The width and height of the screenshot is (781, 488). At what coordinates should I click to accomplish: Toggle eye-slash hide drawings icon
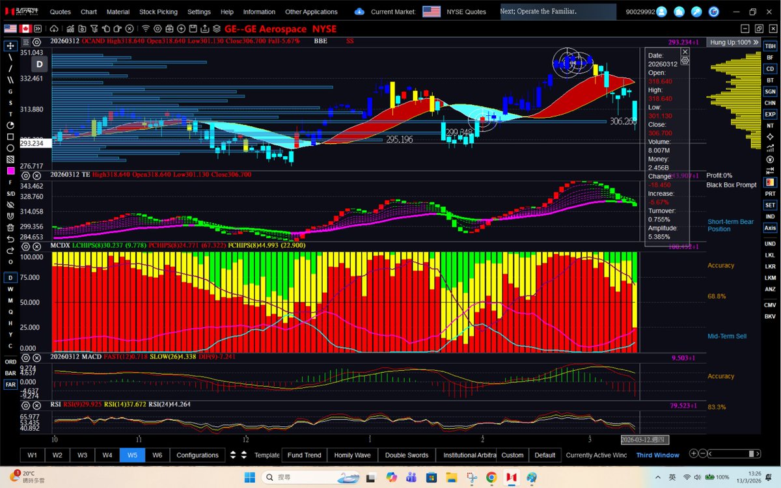[10, 204]
